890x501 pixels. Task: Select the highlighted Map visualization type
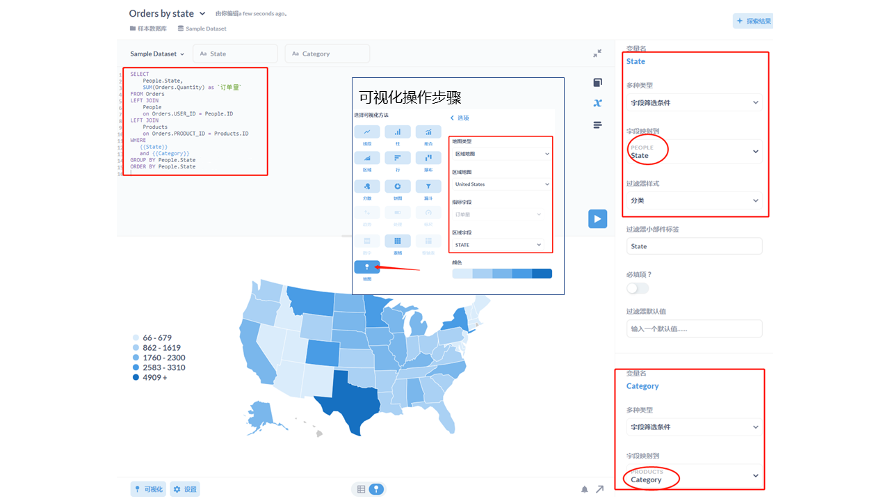pyautogui.click(x=366, y=266)
